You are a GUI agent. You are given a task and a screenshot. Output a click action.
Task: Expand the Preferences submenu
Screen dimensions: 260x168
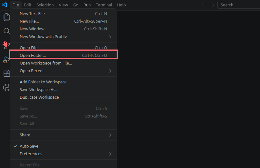(x=63, y=154)
